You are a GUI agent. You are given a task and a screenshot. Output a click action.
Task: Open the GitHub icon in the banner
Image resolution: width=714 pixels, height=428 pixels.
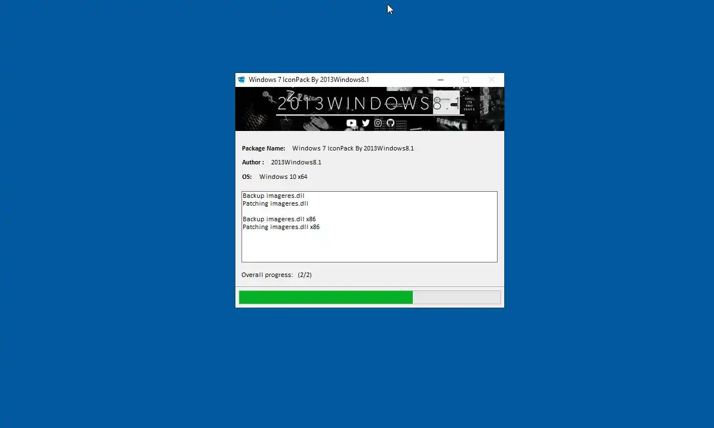click(390, 123)
